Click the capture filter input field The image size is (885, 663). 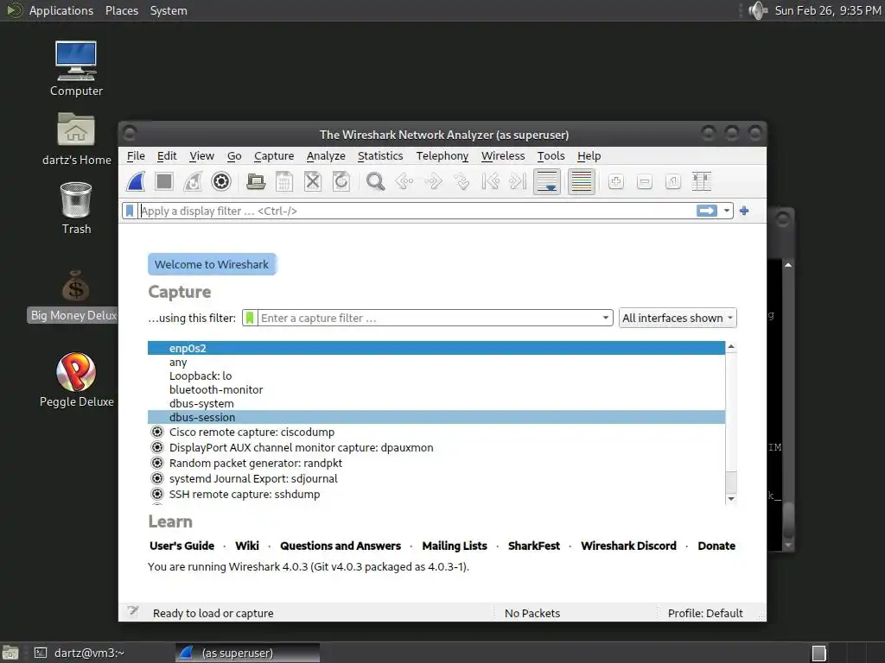pyautogui.click(x=429, y=318)
